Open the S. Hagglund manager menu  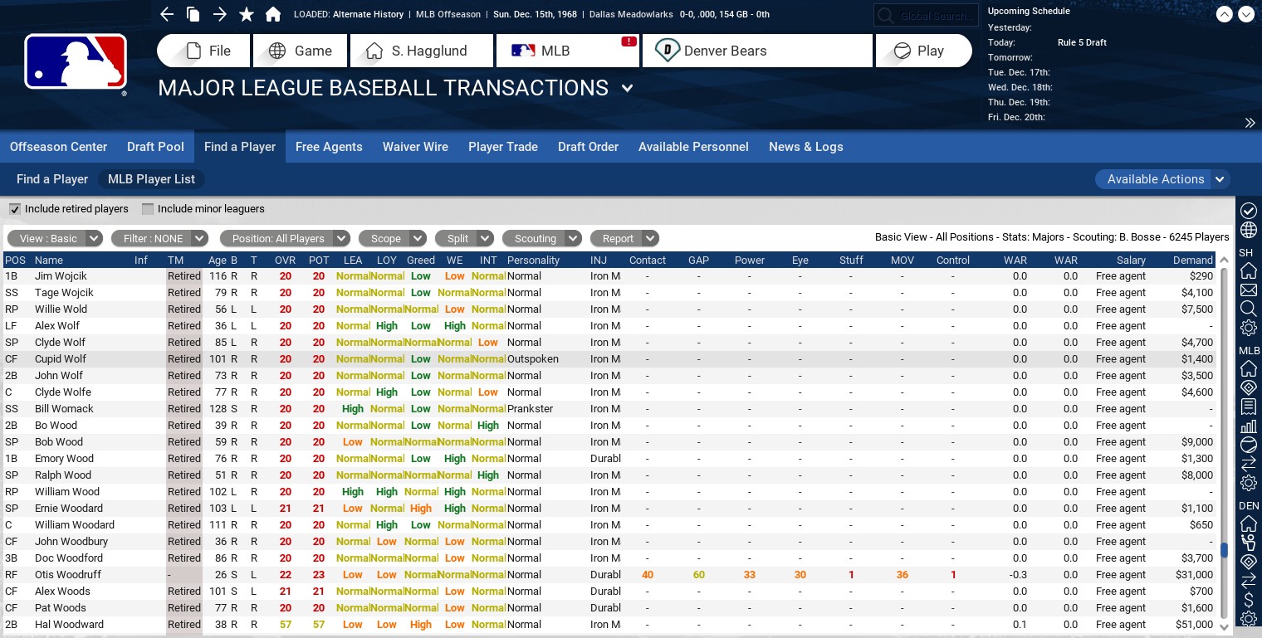point(422,51)
